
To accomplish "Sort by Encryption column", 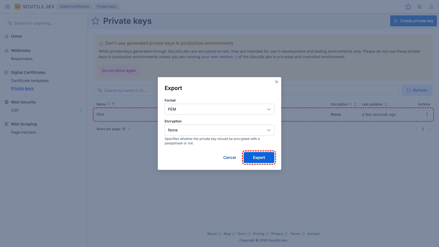I will coord(355,104).
